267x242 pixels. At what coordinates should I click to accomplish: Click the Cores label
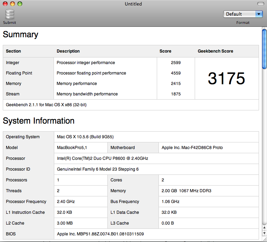point(116,180)
